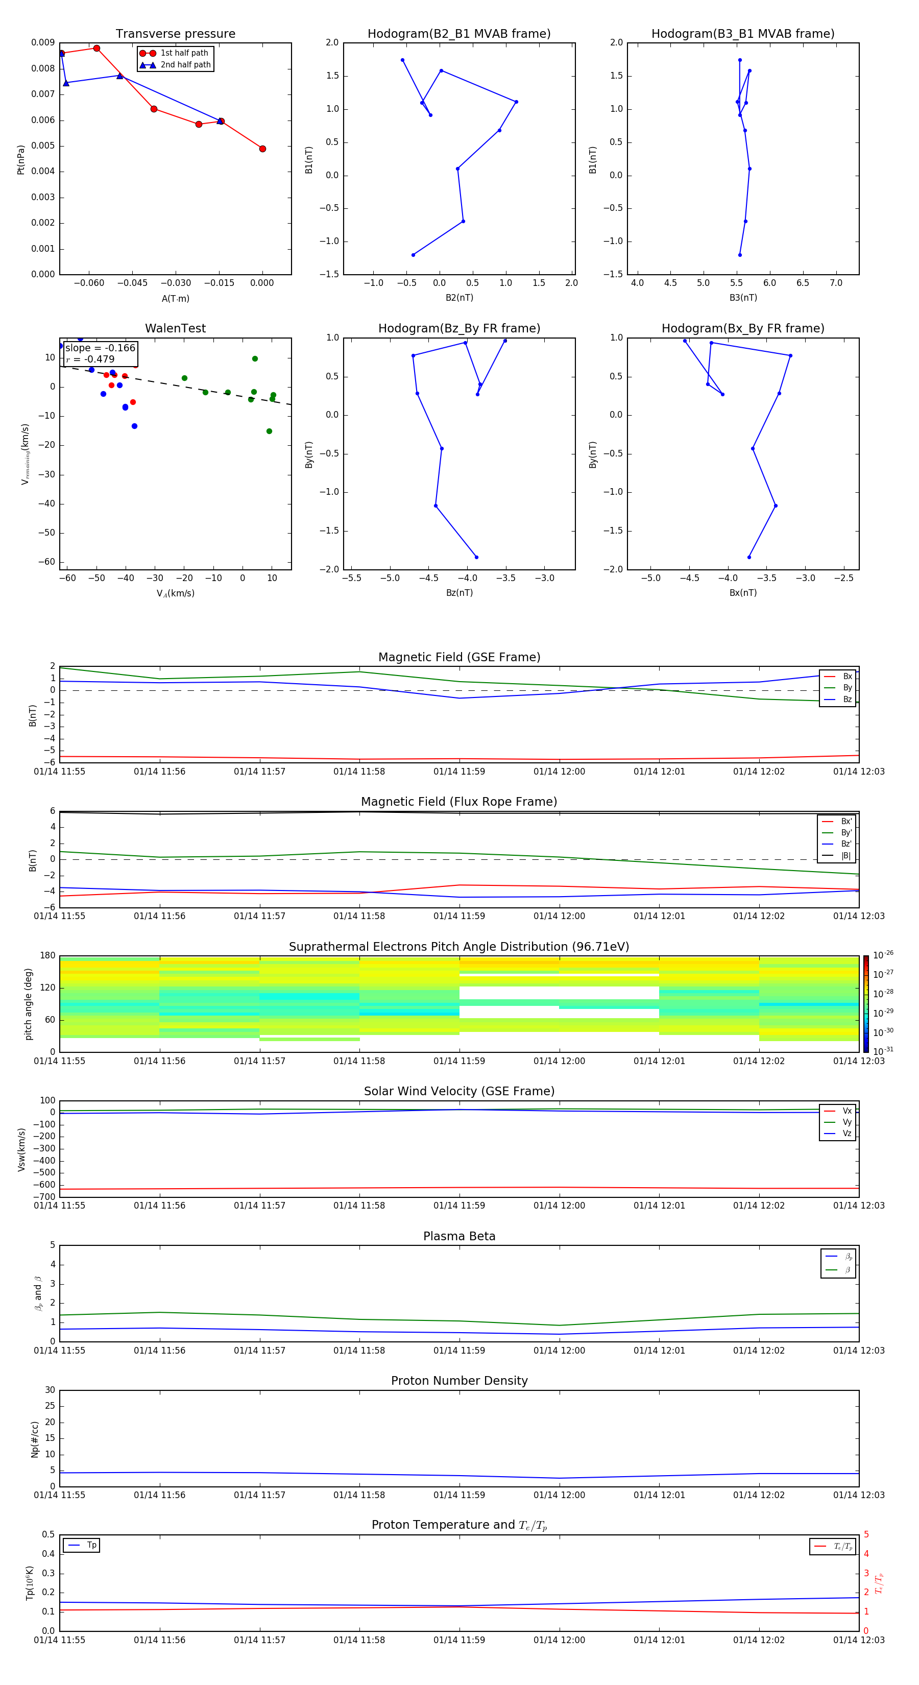This screenshot has height=1685, width=919.
Task: Click the Hodogram(B2_B1 MVAB frame) title
Action: tap(459, 34)
